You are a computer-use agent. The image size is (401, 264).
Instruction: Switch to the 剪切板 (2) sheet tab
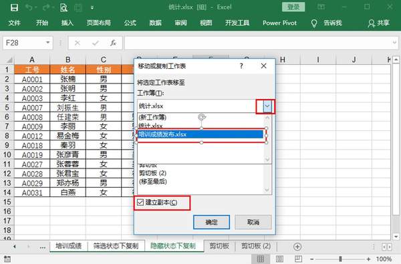coord(256,246)
